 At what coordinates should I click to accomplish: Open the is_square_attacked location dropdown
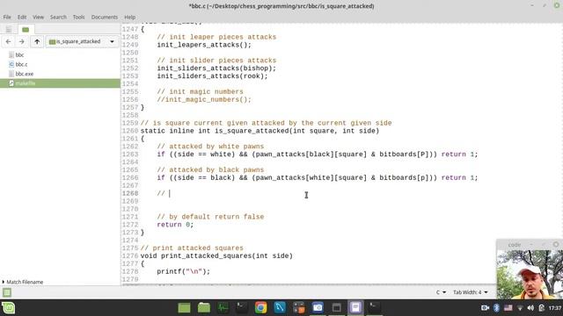82,41
